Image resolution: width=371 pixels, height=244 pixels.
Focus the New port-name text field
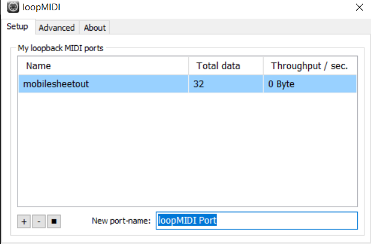(256, 221)
